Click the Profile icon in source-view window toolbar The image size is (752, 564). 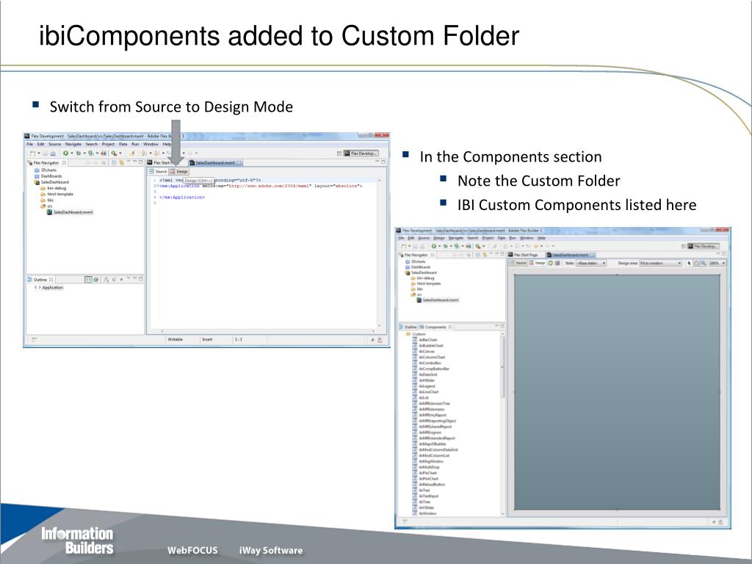(x=90, y=153)
